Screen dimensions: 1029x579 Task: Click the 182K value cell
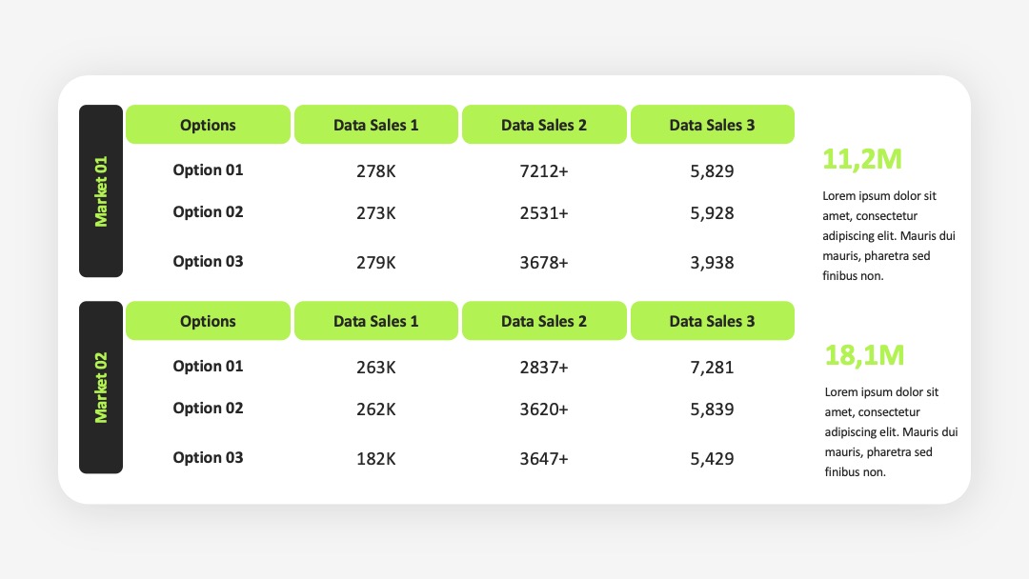(376, 458)
